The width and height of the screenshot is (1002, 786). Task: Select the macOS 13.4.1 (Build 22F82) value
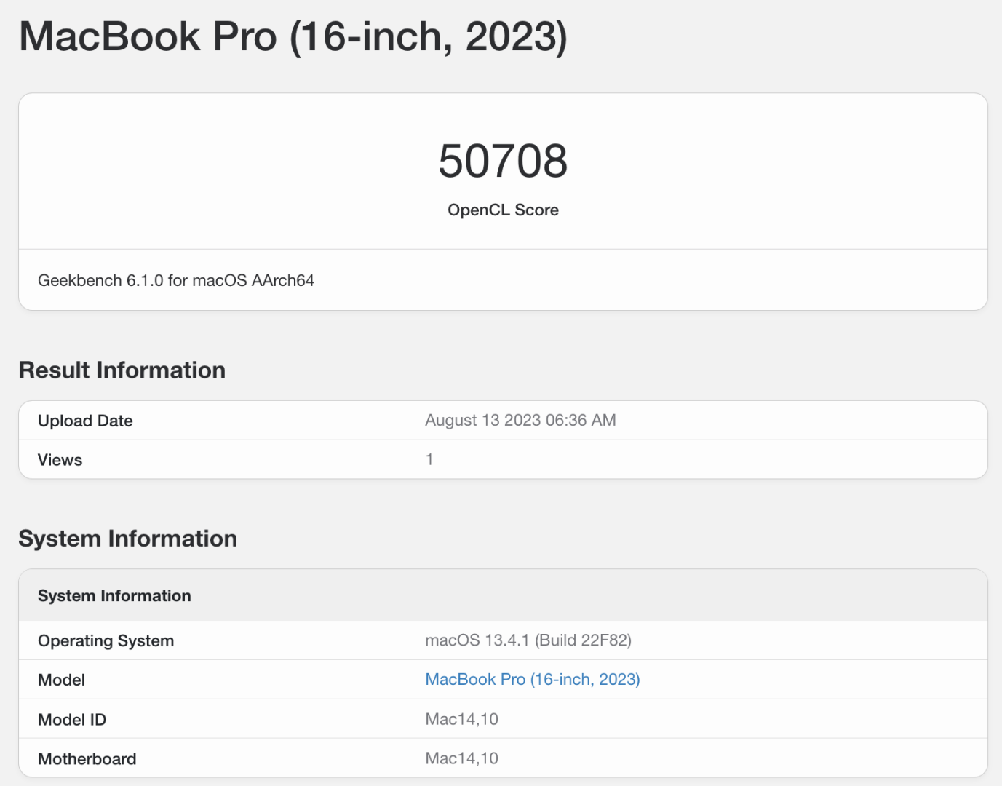528,640
